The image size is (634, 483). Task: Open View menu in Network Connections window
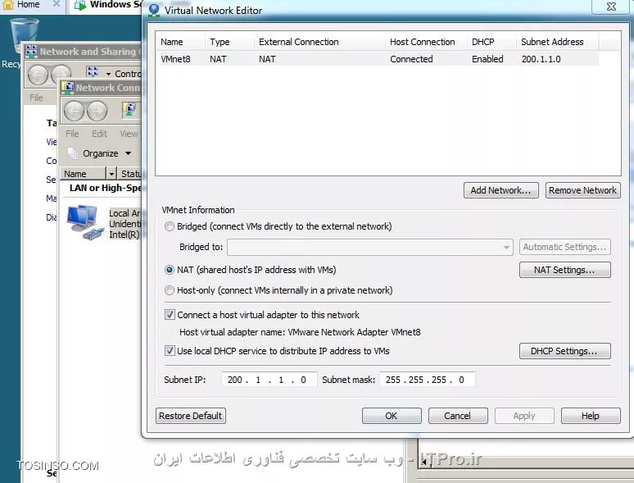coord(129,134)
